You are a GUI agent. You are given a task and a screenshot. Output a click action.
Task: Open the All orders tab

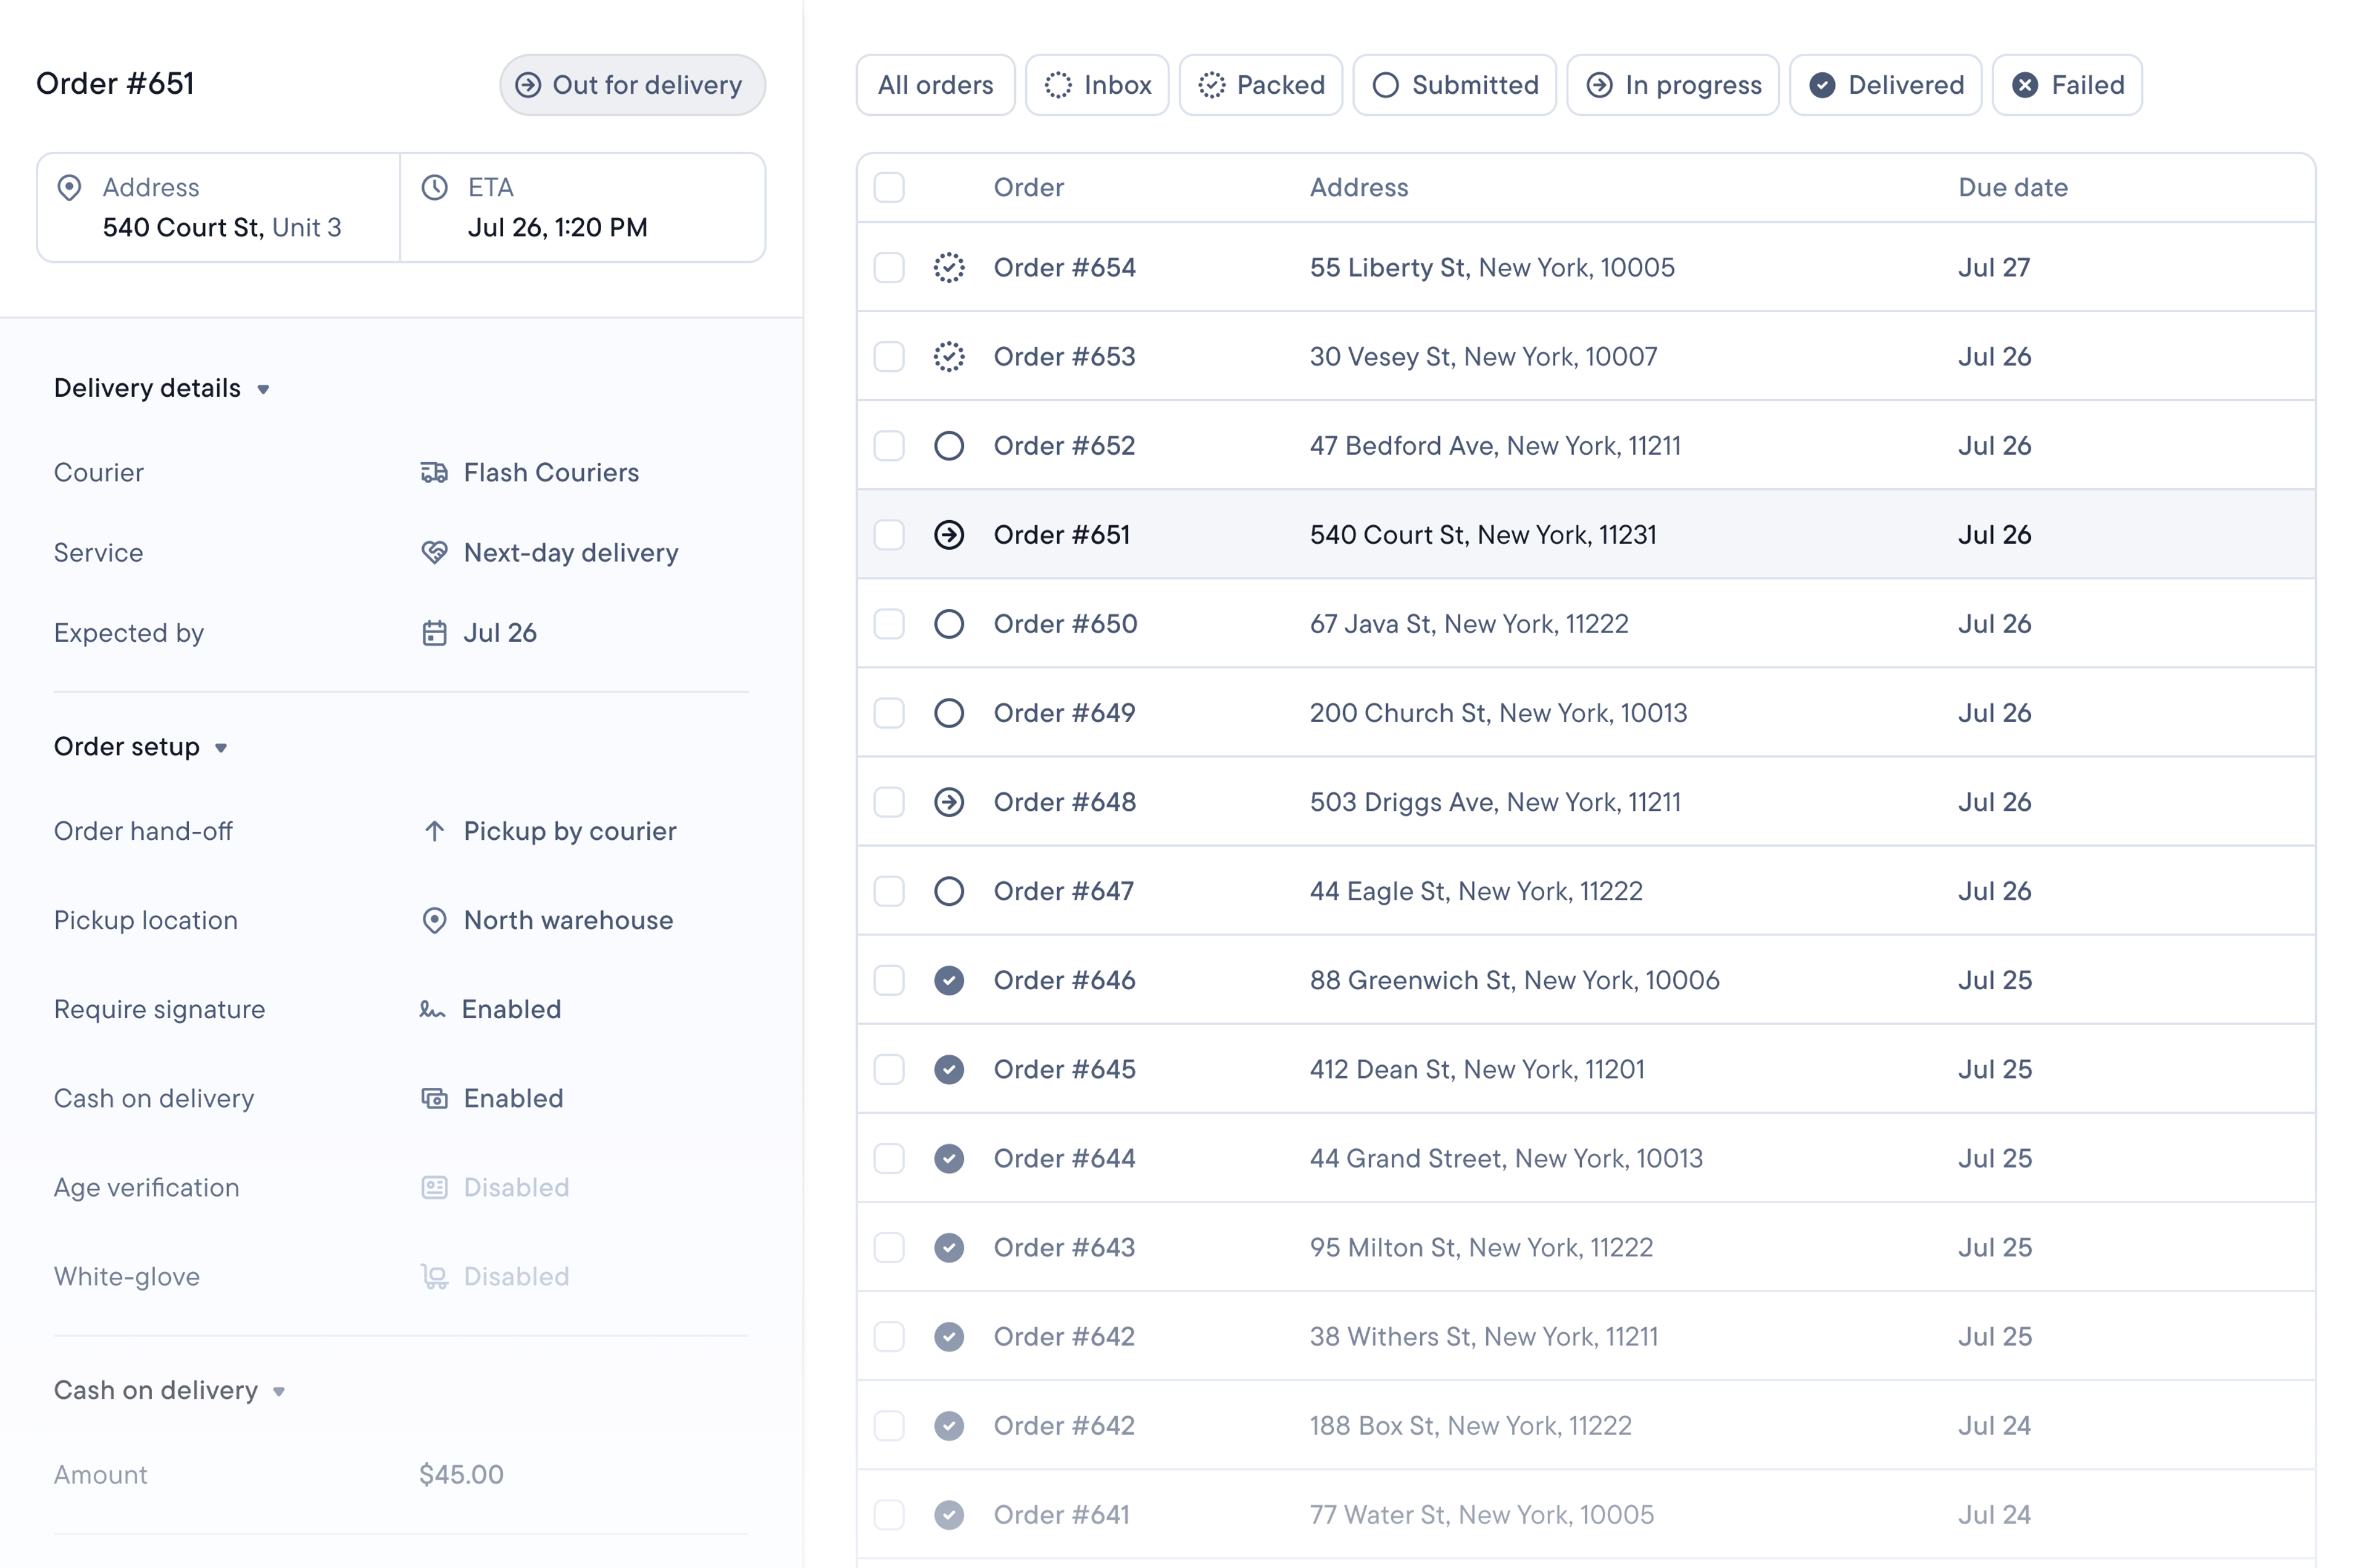[935, 85]
